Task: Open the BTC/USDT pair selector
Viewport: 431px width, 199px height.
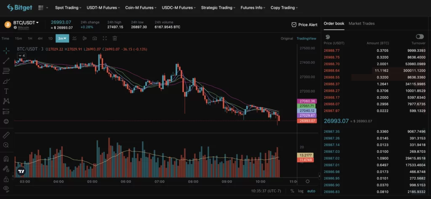Action: (26, 23)
